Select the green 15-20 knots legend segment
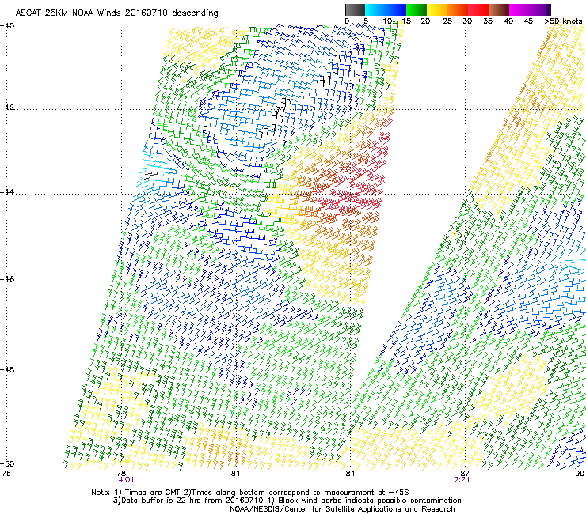586x514 pixels. [x=417, y=9]
